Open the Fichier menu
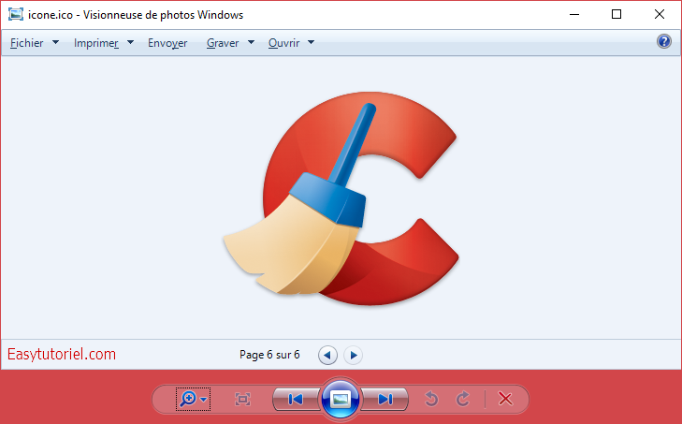The image size is (682, 424). [27, 43]
